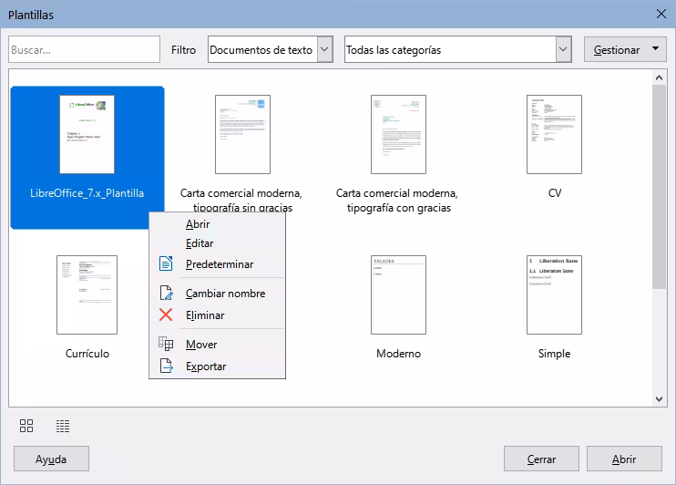676x485 pixels.
Task: Click the Cambiar nombre pencil icon
Action: pyautogui.click(x=166, y=294)
